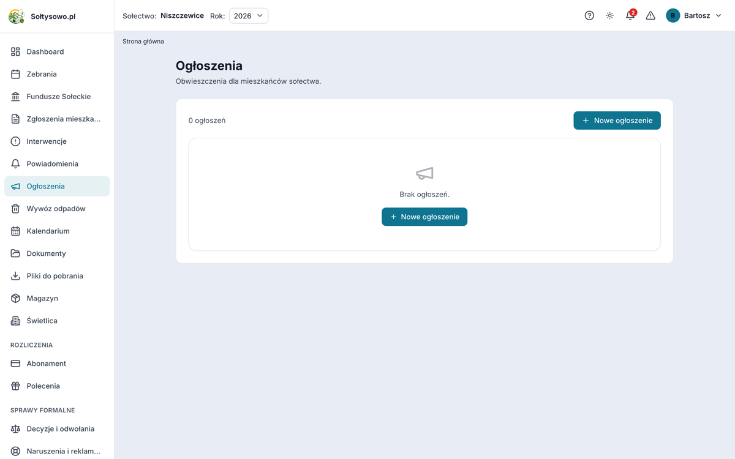735x459 pixels.
Task: Expand the Bartosz user menu
Action: click(x=694, y=16)
